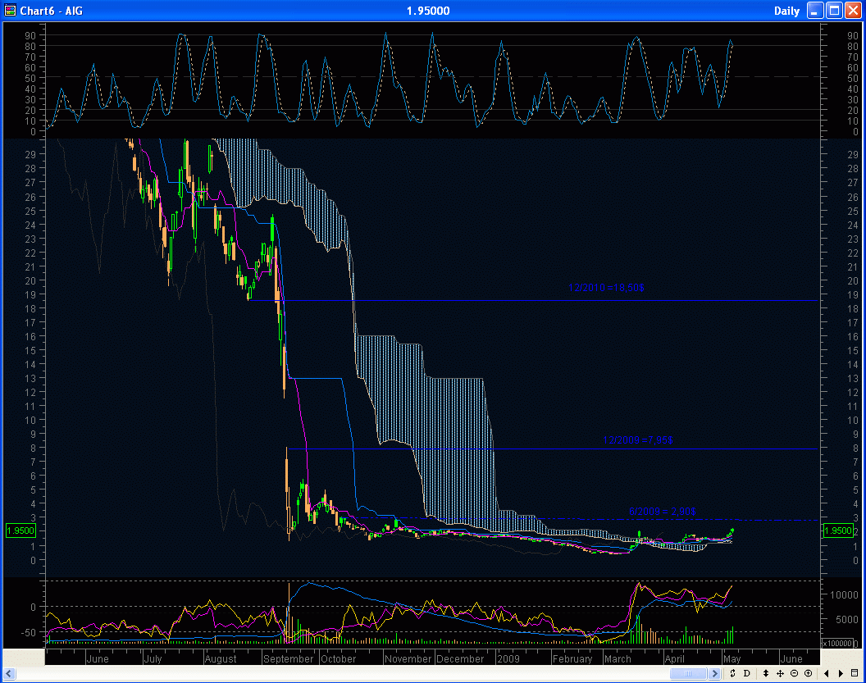Click the x100000 volume scale label
The image size is (866, 683).
tap(837, 644)
